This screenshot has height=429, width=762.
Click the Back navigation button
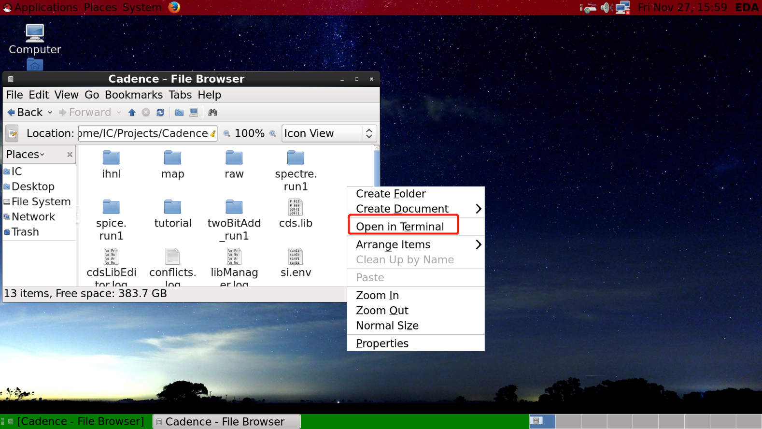click(25, 113)
